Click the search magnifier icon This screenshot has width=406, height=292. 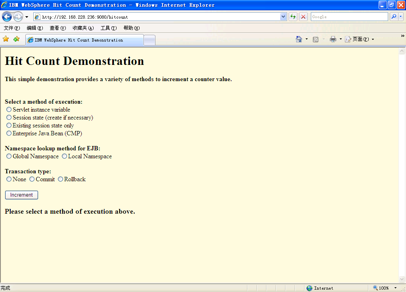tap(394, 17)
